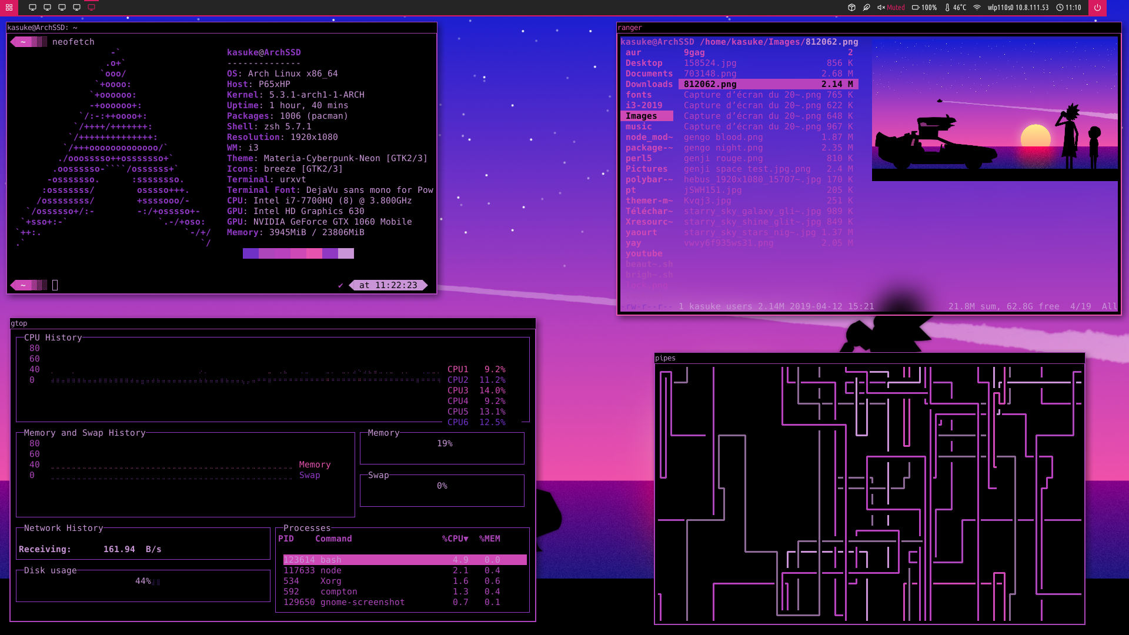Click the package cube icon in bar
Viewport: 1129px width, 635px height.
(x=851, y=8)
